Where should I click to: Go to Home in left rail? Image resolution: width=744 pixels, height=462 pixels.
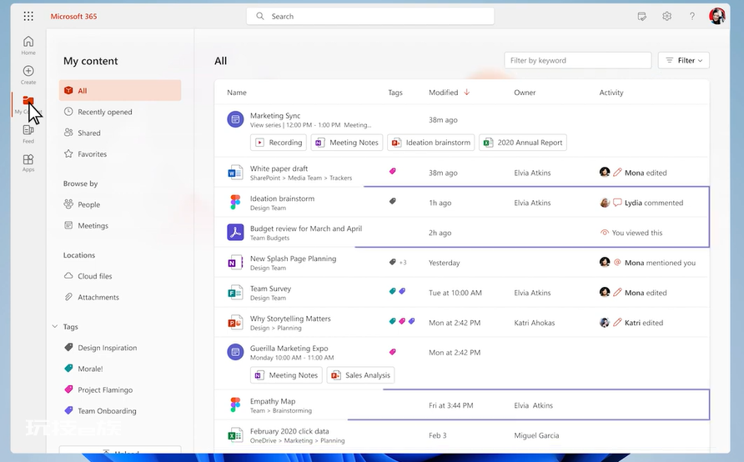28,46
